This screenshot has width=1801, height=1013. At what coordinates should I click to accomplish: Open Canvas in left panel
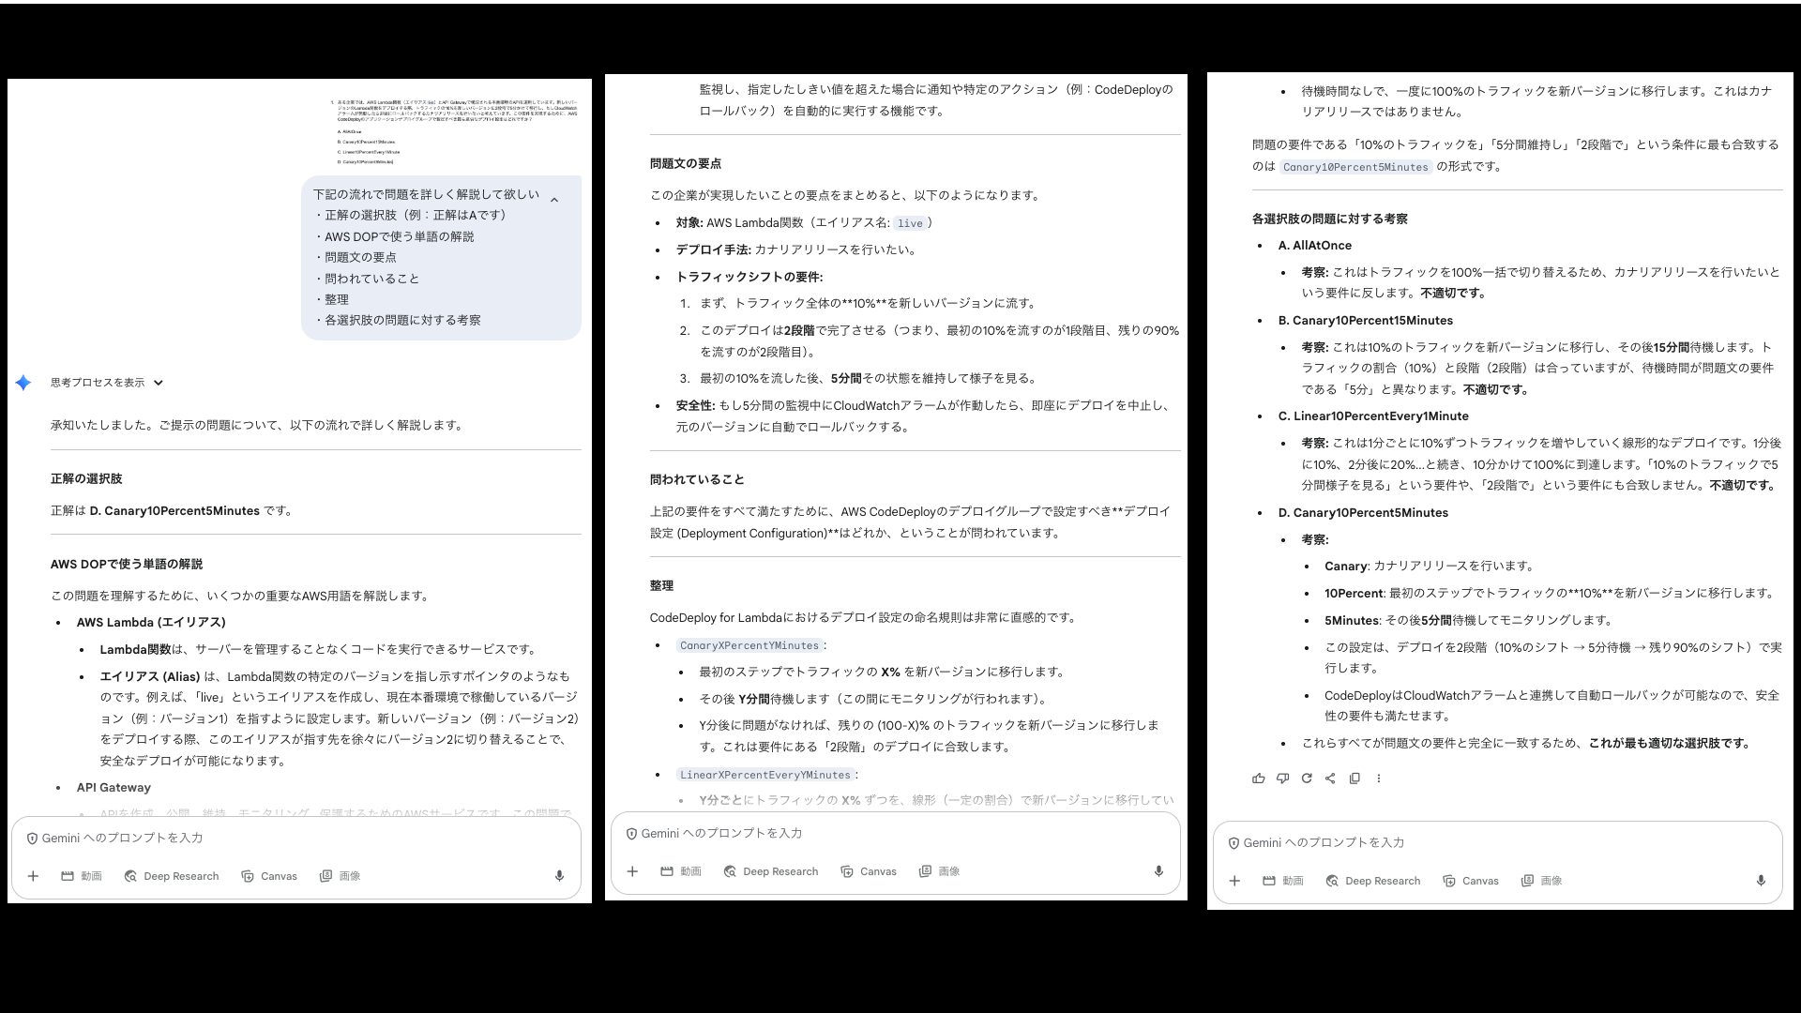click(269, 876)
